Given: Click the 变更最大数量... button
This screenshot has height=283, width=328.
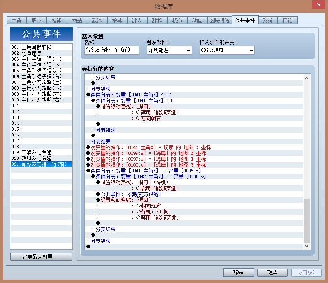Looking at the screenshot, I should (x=41, y=257).
